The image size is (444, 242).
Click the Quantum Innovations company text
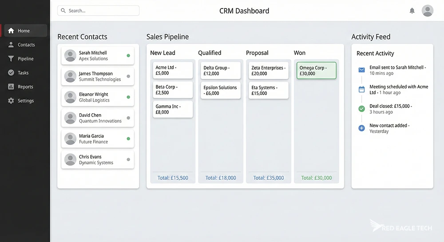(x=100, y=121)
